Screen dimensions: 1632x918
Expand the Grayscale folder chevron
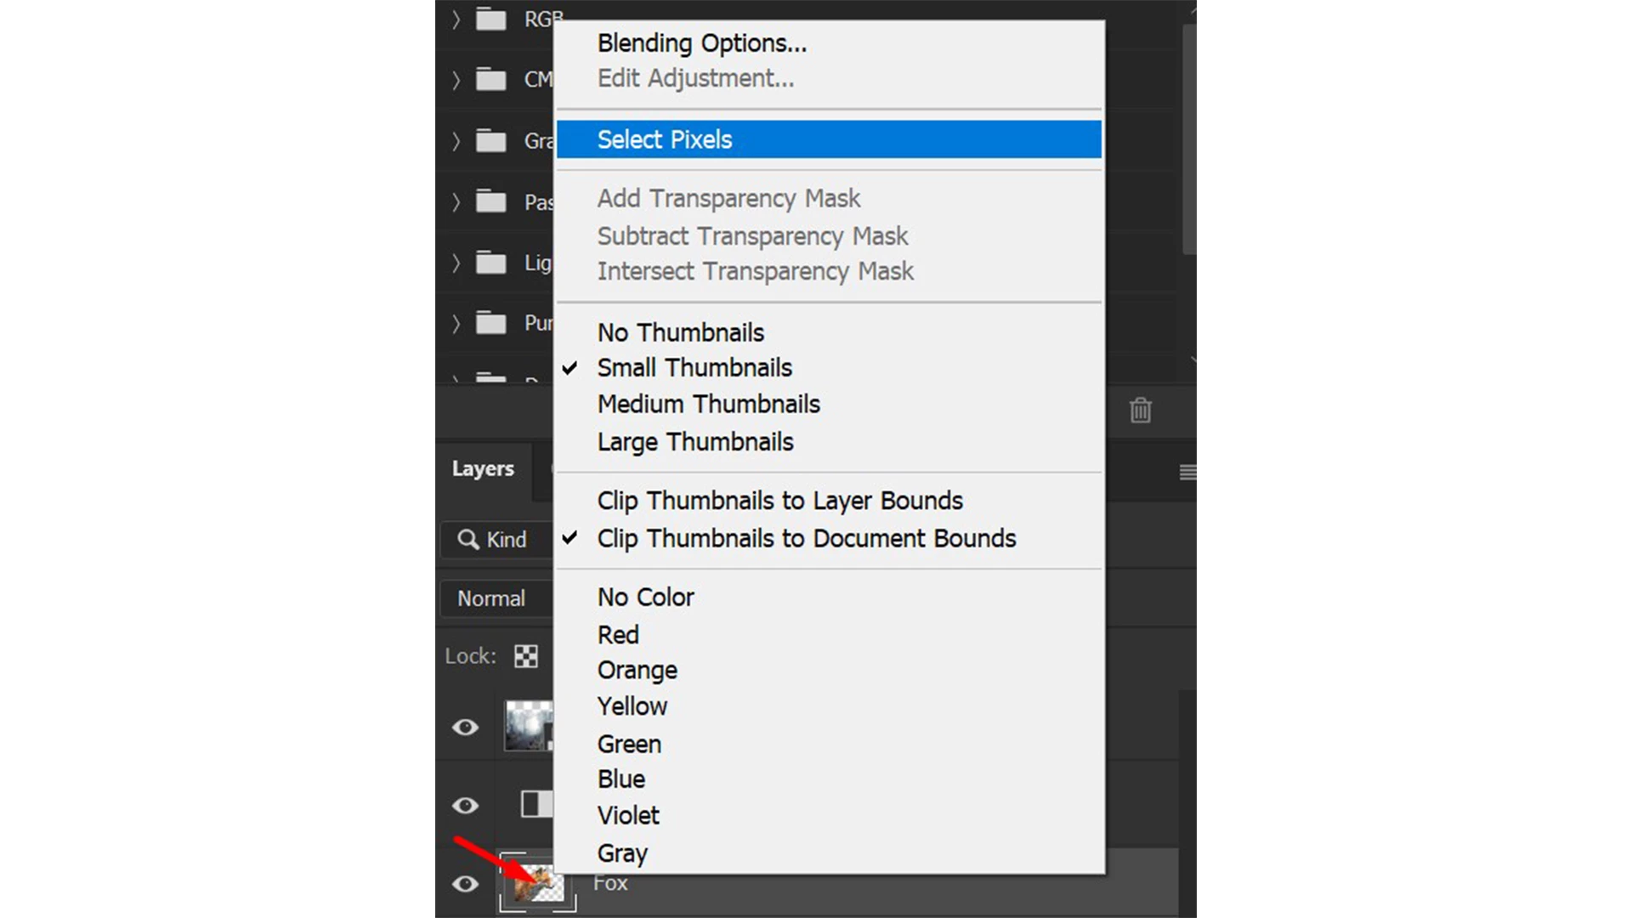[456, 141]
